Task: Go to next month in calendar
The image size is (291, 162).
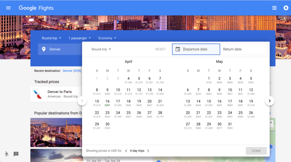Action: coord(270,101)
